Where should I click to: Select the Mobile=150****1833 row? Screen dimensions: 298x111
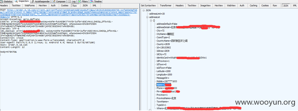pos(167,81)
